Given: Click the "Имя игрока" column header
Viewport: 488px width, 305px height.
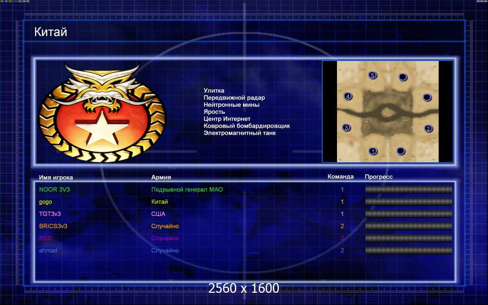Looking at the screenshot, I should coord(56,177).
